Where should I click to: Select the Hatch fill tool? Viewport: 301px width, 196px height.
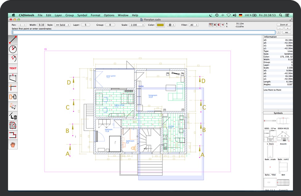coord(13,126)
